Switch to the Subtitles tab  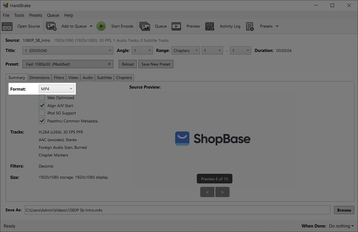coord(105,78)
